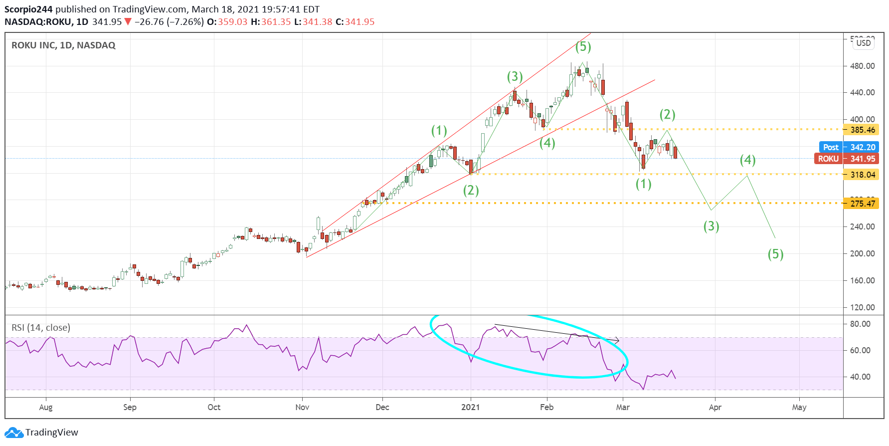Viewport: 889px width, 446px height.
Task: Click the 240.00 price axis label
Action: (863, 226)
